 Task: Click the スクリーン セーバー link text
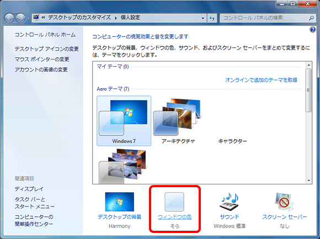[x=284, y=217]
